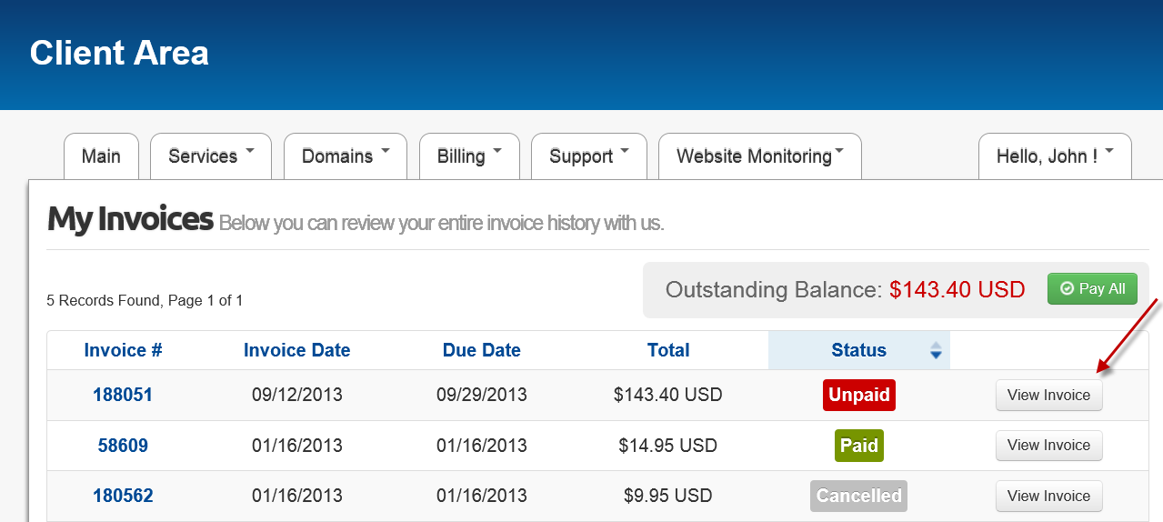Image resolution: width=1163 pixels, height=522 pixels.
Task: View invoice 188051 via its button
Action: click(1049, 396)
